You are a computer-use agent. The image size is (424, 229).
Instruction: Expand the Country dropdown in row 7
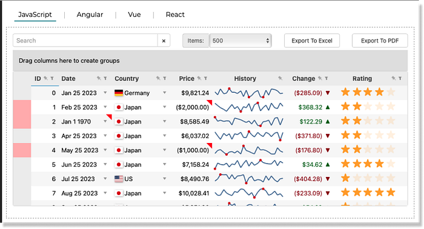[164, 193]
